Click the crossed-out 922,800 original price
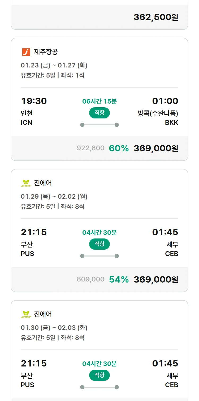Screen dimensions: 199x401 tap(90, 148)
